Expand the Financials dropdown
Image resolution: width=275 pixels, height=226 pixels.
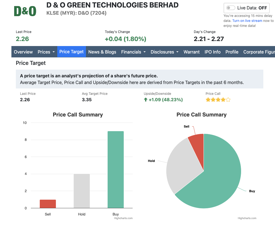[x=133, y=52]
